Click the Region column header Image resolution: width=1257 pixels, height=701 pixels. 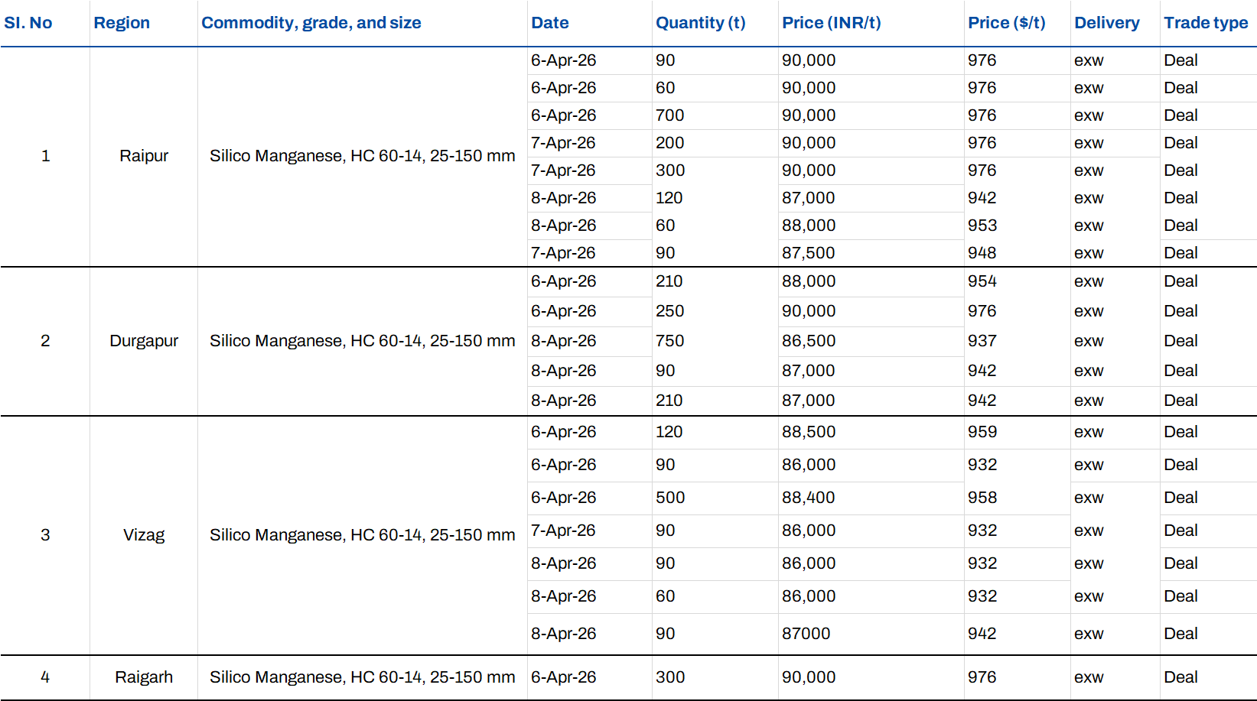click(x=122, y=23)
